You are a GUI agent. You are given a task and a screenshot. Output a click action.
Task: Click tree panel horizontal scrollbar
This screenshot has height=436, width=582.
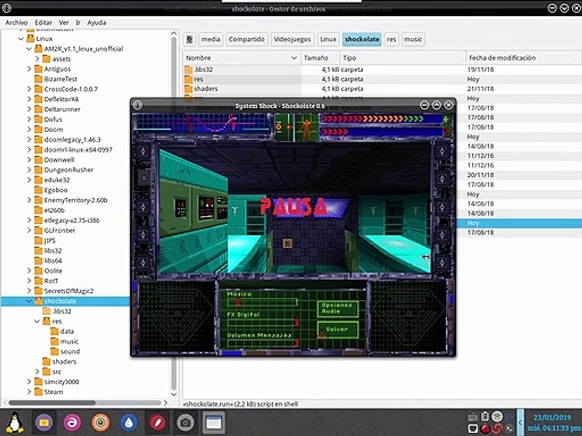coord(52,403)
